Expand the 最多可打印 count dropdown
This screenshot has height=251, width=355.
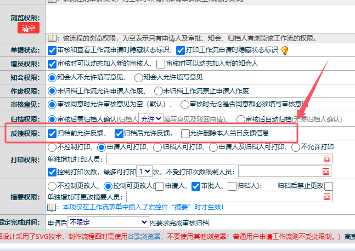pos(144,172)
